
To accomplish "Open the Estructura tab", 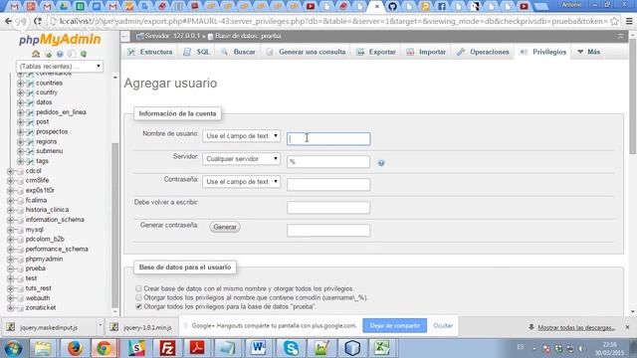I will point(150,52).
